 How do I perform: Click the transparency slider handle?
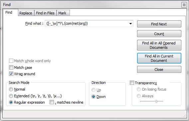click(x=156, y=101)
